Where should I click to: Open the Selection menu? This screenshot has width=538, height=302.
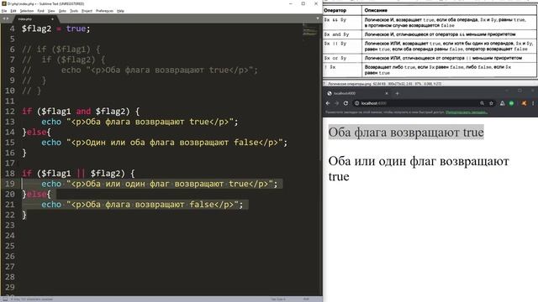click(x=26, y=11)
